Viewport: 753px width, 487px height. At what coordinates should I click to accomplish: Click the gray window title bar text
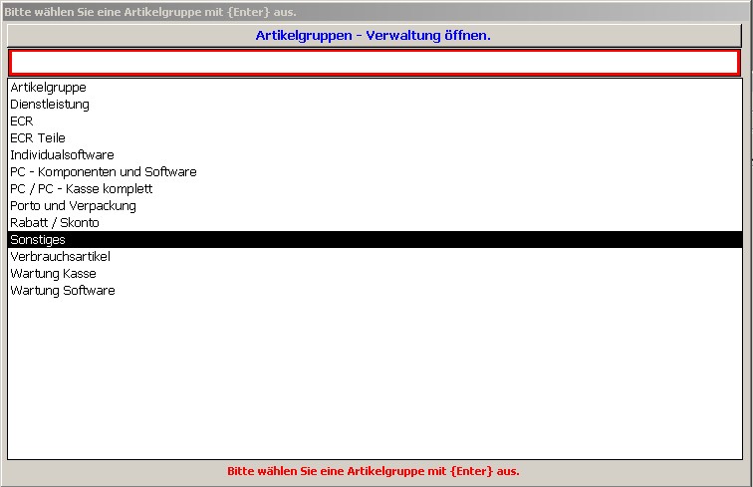tap(149, 11)
